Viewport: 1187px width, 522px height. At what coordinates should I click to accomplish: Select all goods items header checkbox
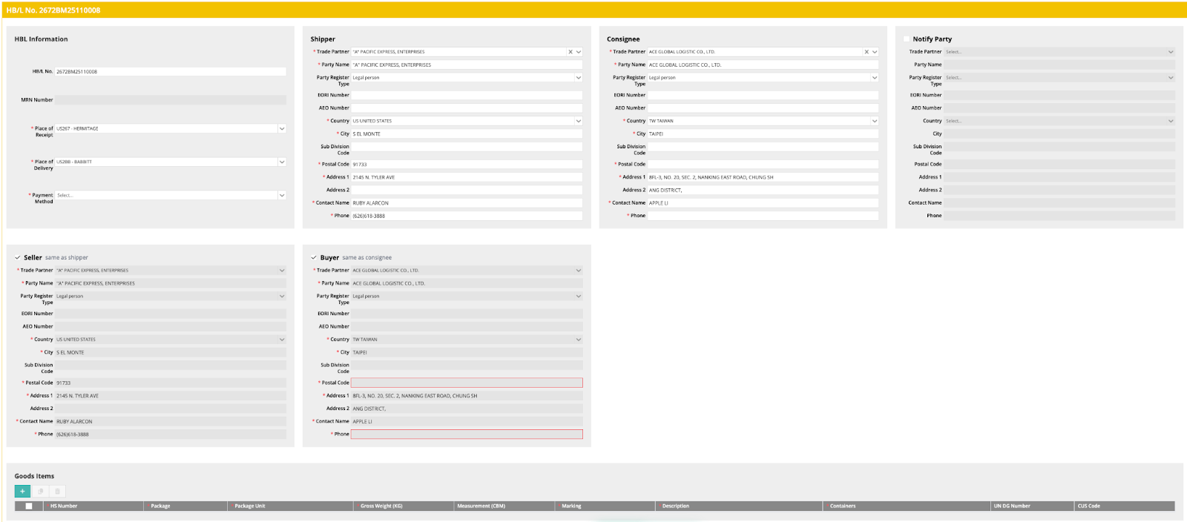pos(29,506)
